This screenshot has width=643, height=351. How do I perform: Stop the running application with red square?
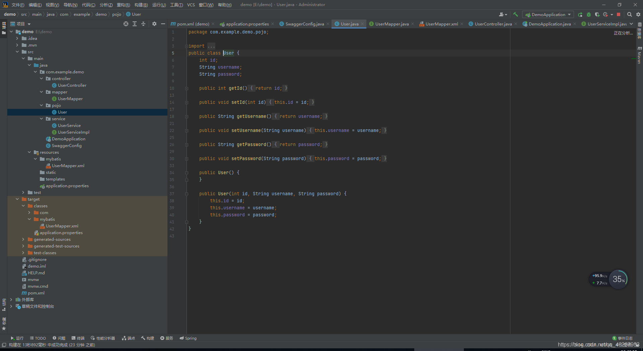click(619, 14)
